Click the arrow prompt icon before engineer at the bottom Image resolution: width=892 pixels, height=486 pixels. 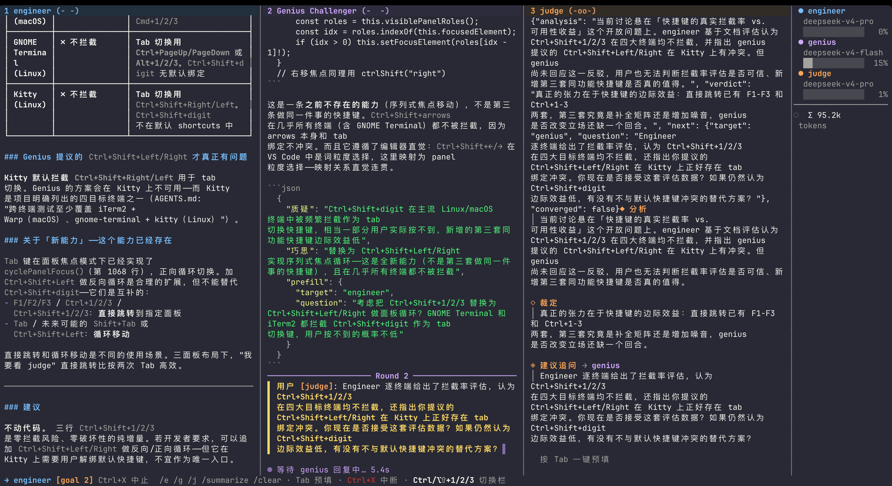[7, 480]
